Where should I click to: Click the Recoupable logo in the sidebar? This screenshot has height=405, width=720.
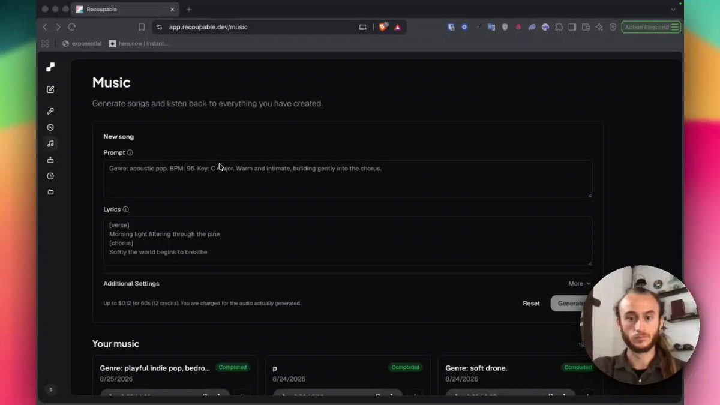pyautogui.click(x=50, y=67)
